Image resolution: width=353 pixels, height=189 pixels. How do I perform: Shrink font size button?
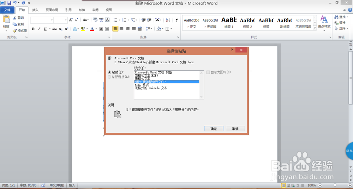[76, 20]
